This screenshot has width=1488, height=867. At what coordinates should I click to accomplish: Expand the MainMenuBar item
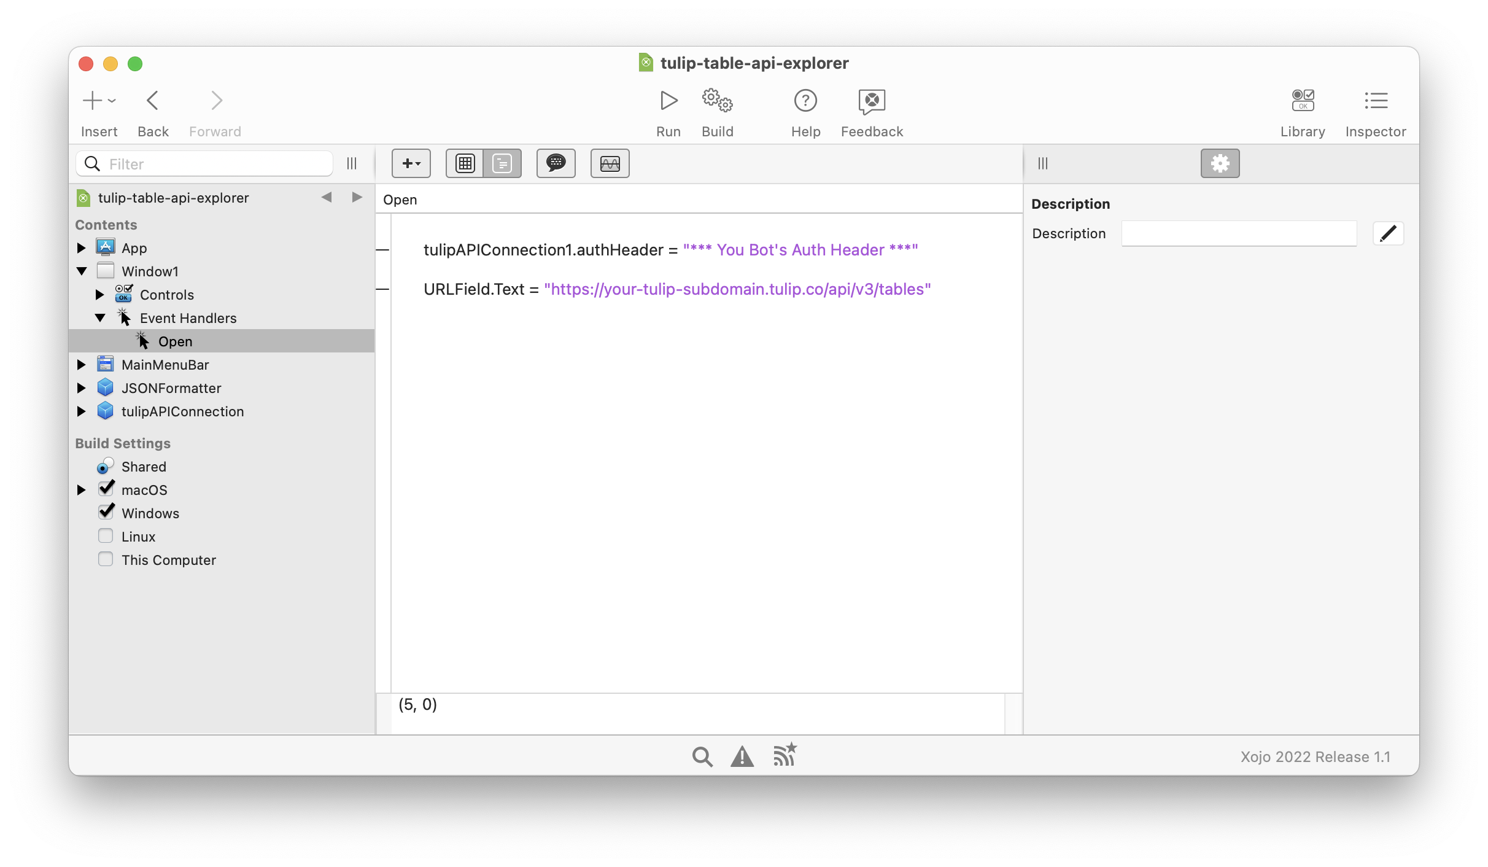(x=81, y=365)
